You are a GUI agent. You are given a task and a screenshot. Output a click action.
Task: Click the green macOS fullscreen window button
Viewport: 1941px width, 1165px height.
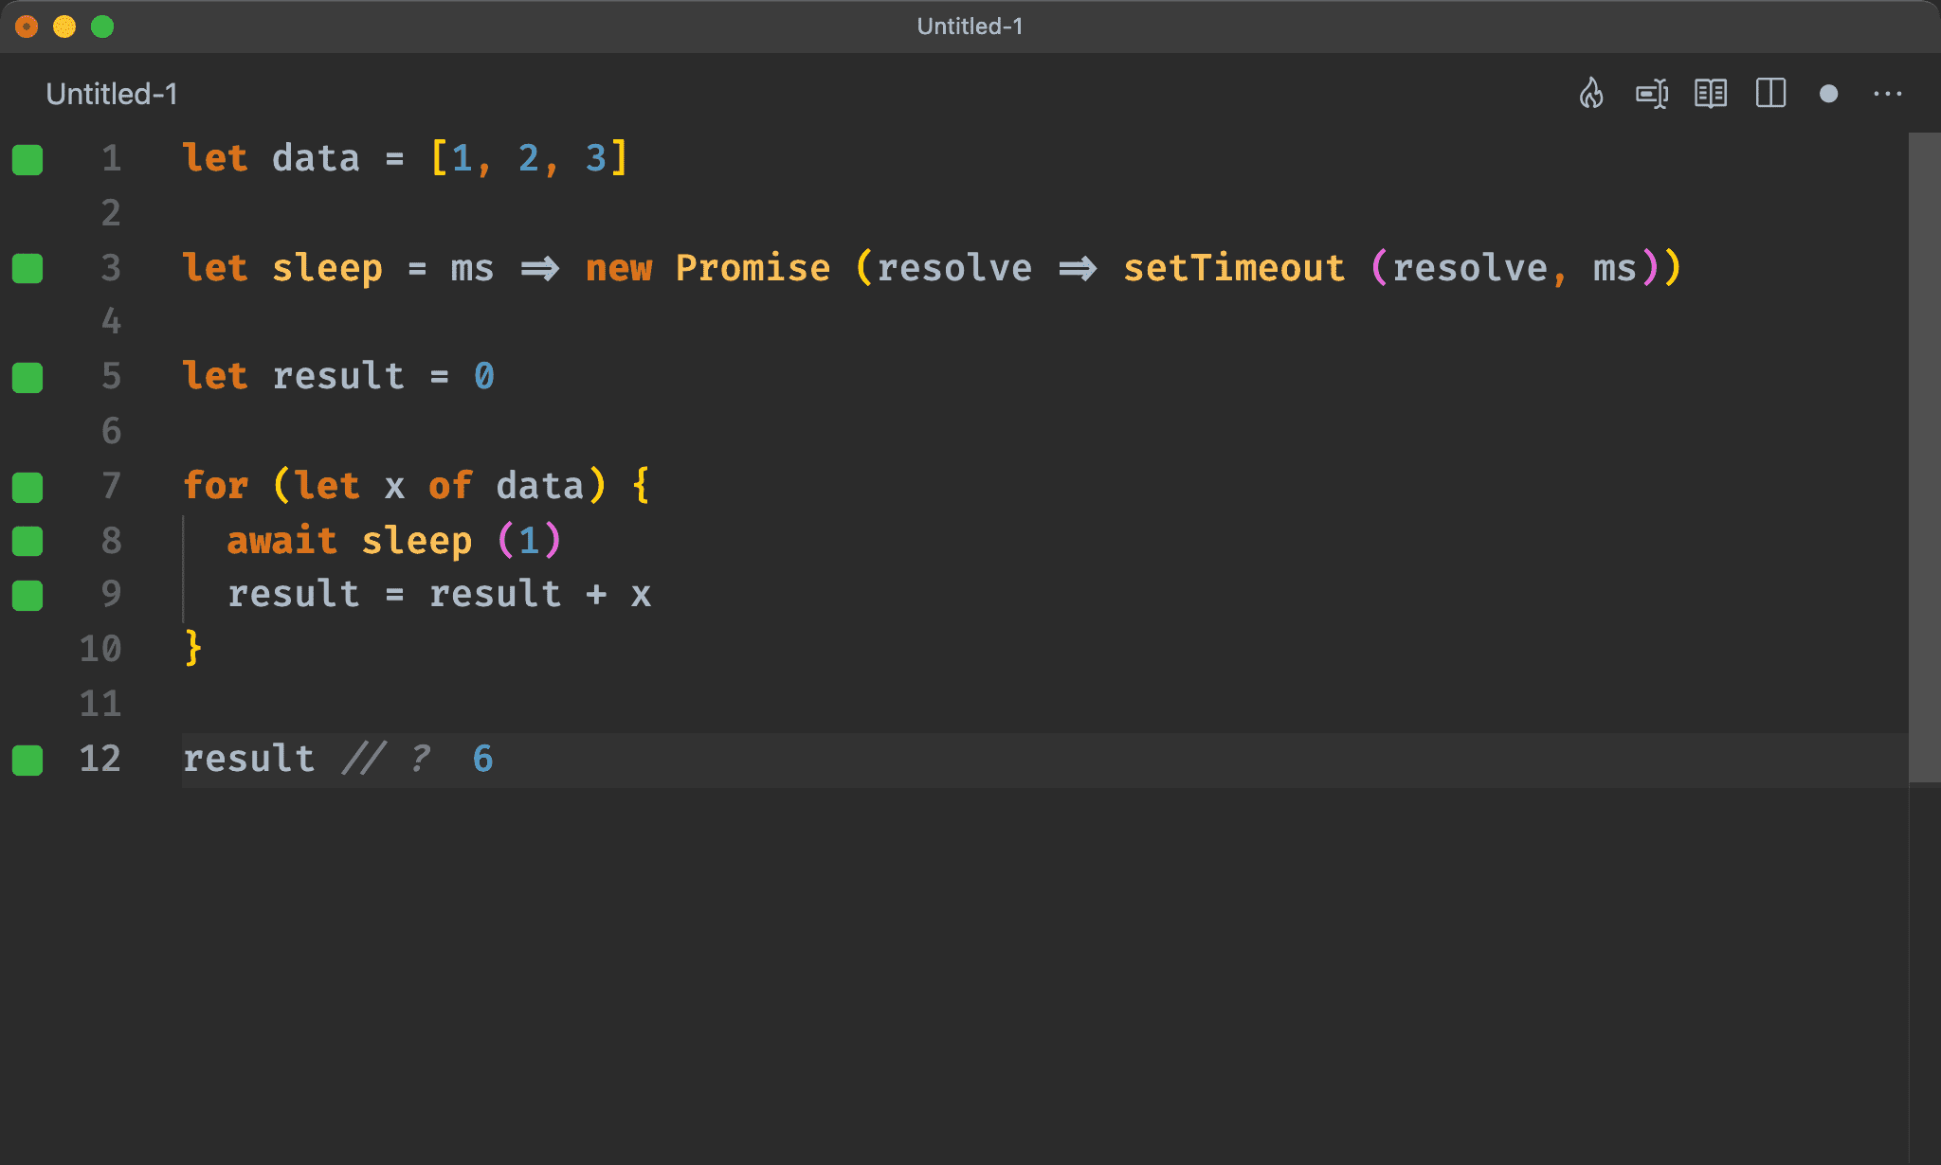pyautogui.click(x=102, y=27)
